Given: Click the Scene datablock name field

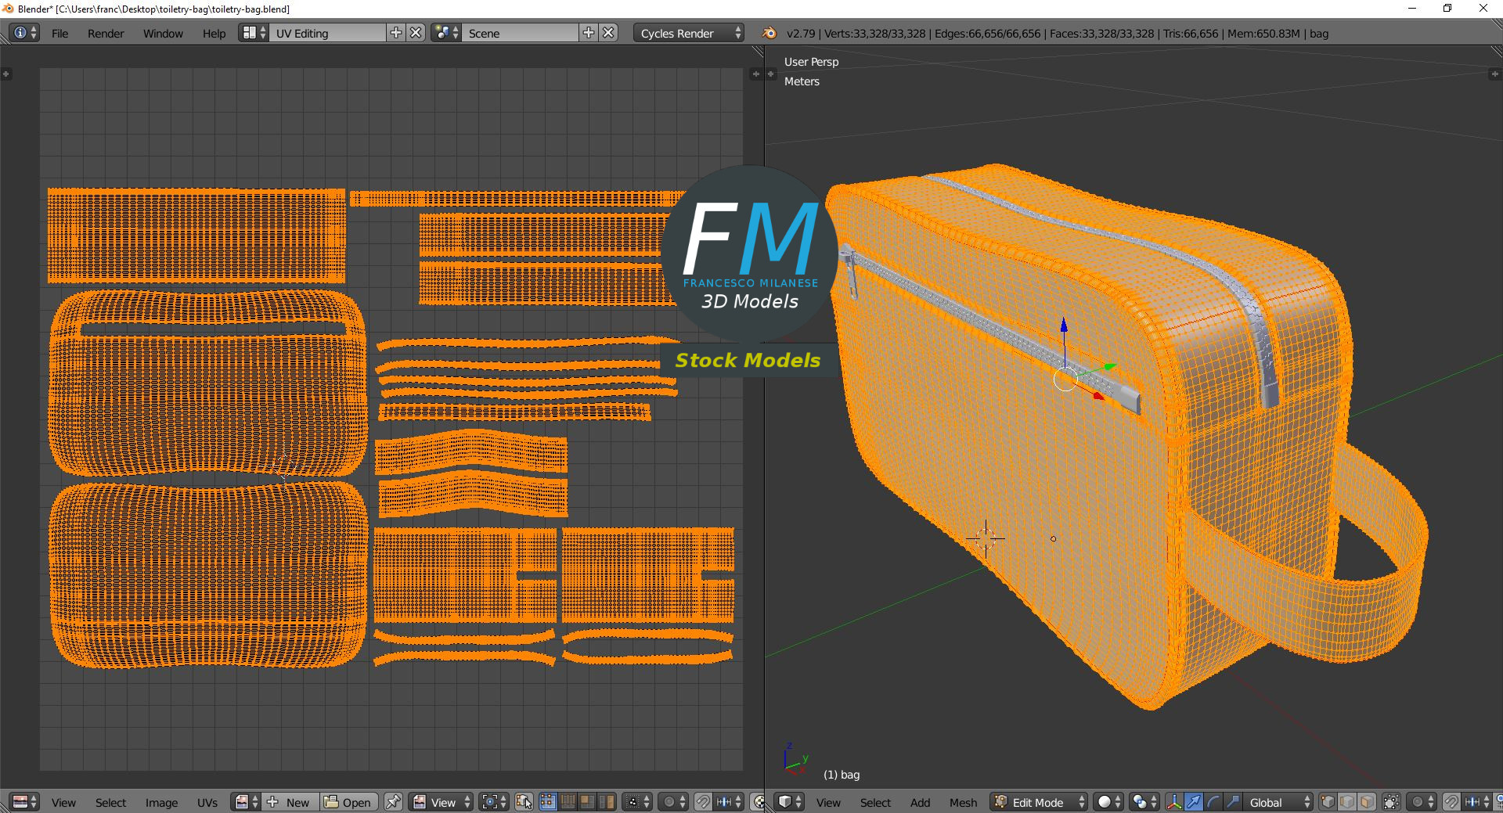Looking at the screenshot, I should (x=521, y=33).
